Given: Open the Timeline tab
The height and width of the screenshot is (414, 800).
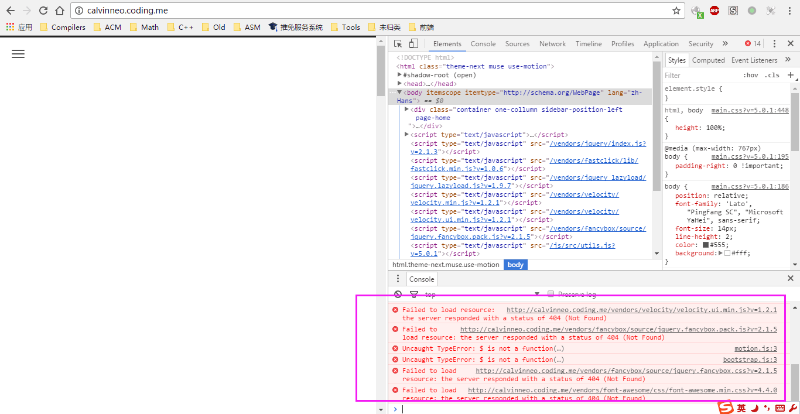Looking at the screenshot, I should click(589, 44).
